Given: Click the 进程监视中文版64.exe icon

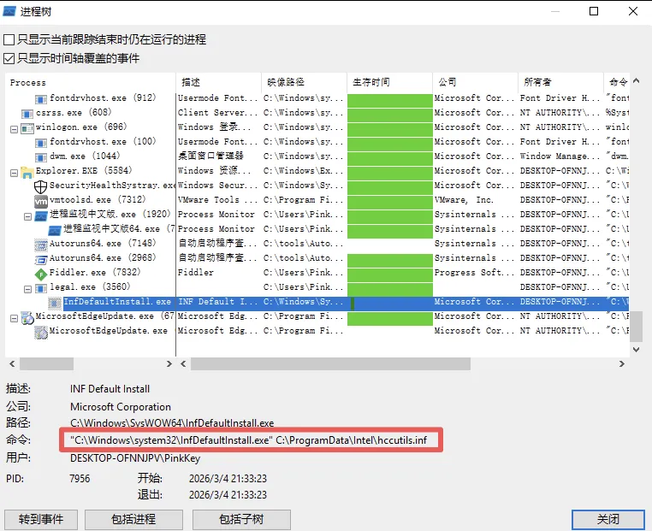Looking at the screenshot, I should 55,230.
